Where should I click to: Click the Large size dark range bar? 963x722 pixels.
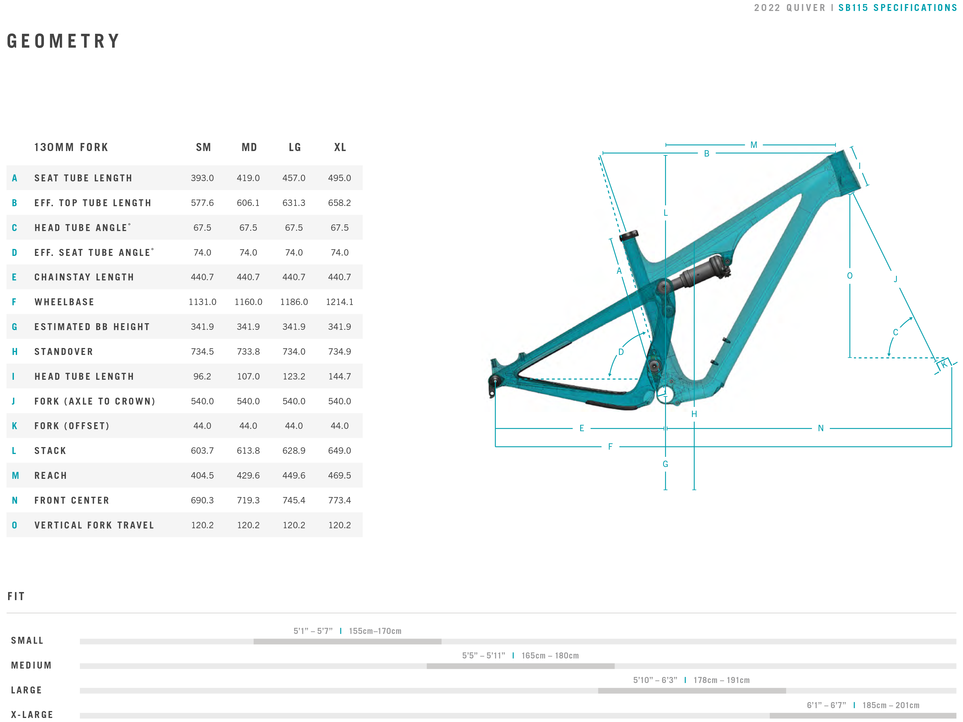coord(692,691)
